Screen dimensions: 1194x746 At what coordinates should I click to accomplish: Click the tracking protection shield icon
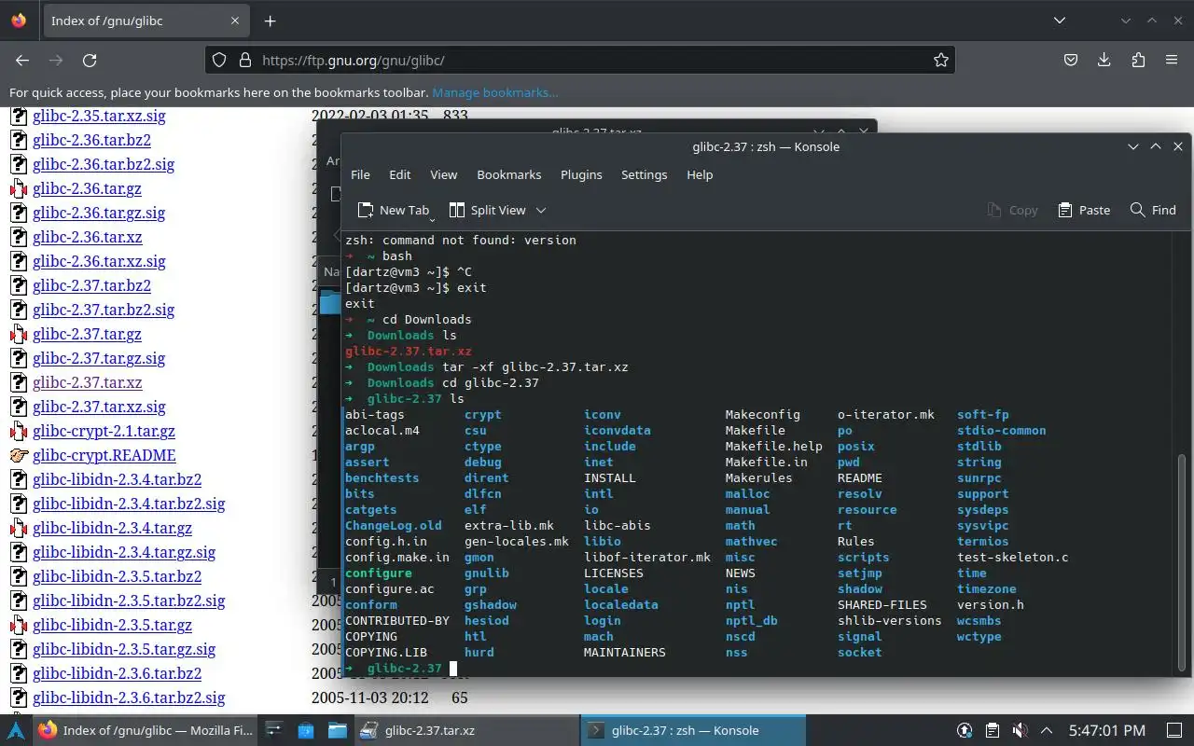pos(219,60)
